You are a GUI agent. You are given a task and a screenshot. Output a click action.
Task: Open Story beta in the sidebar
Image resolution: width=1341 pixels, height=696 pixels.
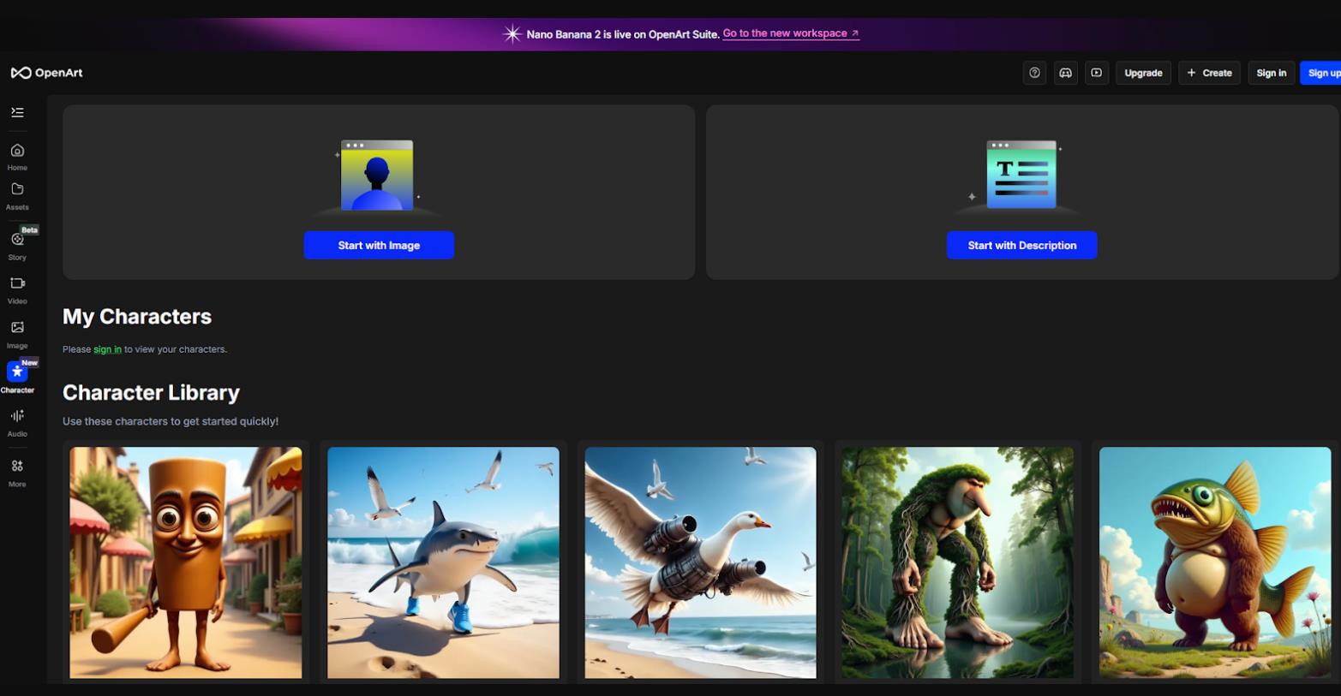tap(17, 245)
